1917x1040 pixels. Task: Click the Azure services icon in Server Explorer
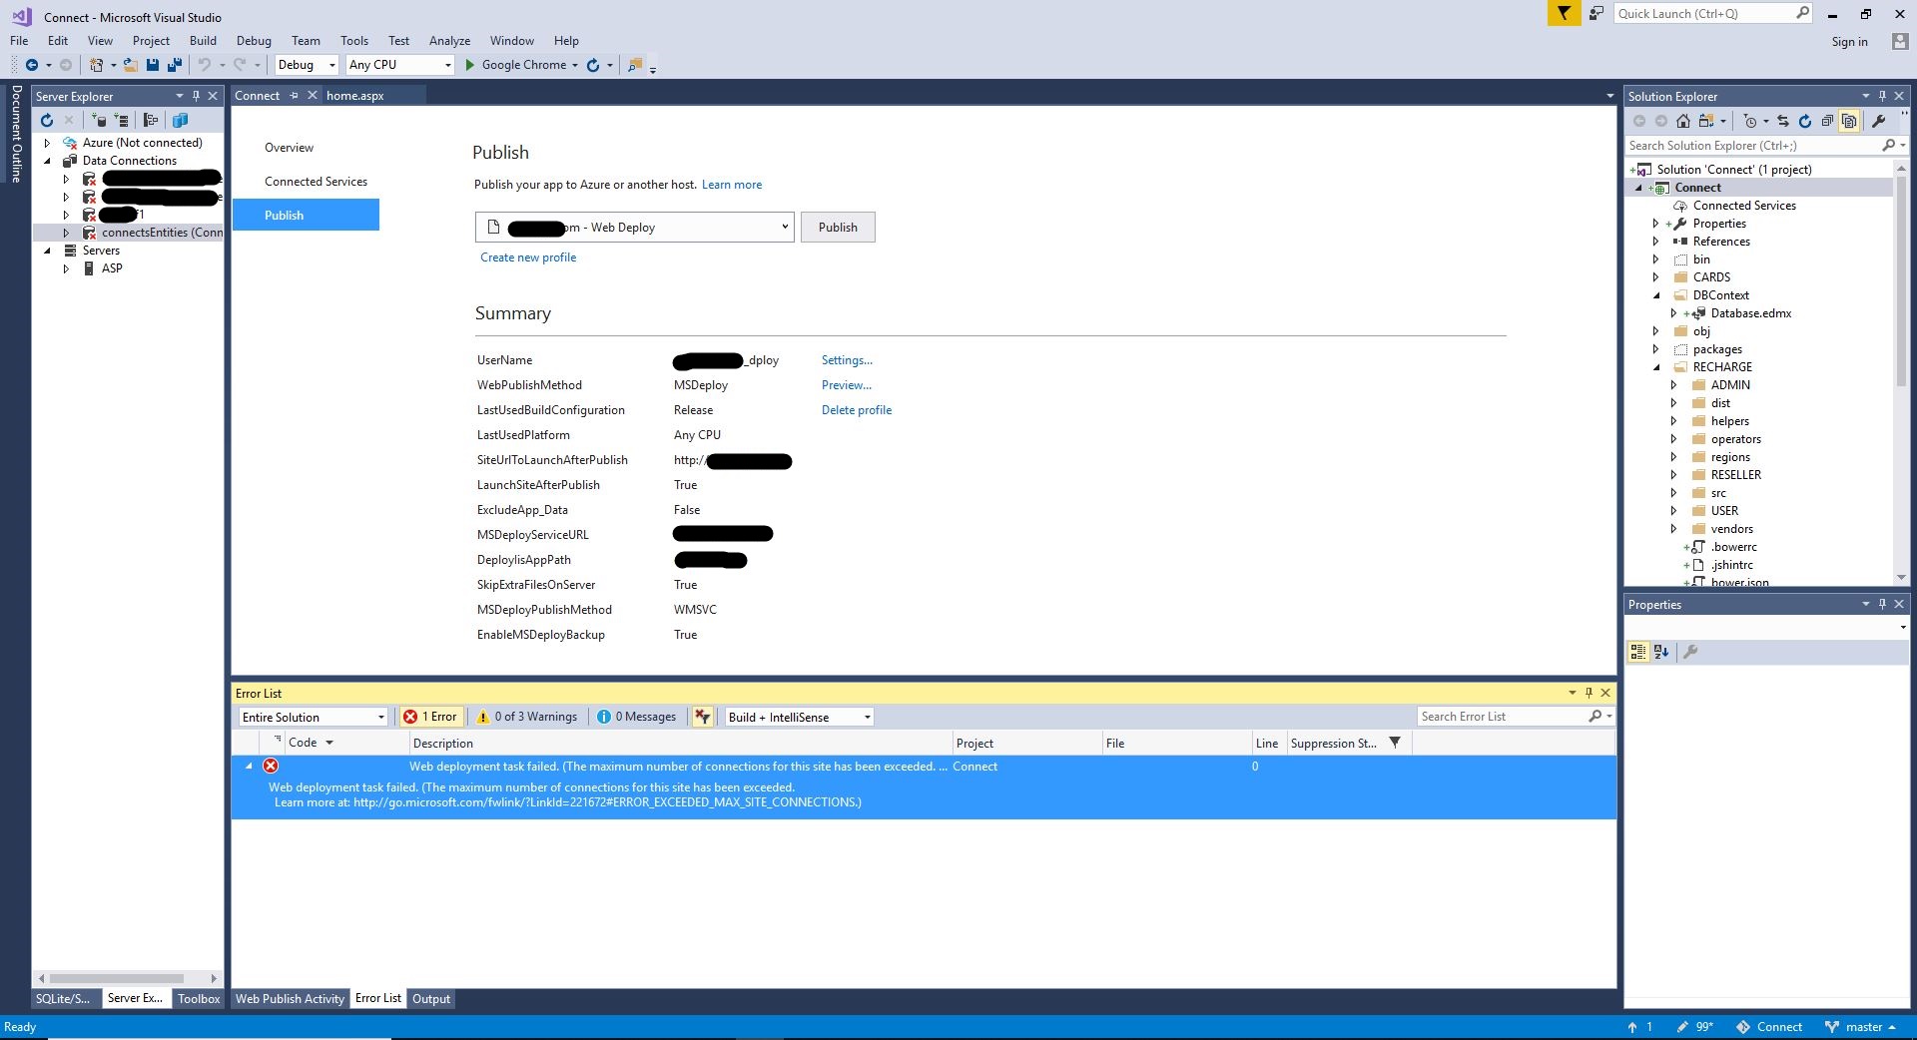point(180,120)
